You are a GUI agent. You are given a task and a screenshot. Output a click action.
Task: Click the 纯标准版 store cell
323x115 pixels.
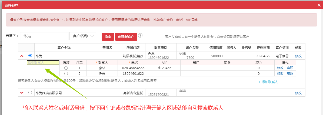tap(133, 56)
